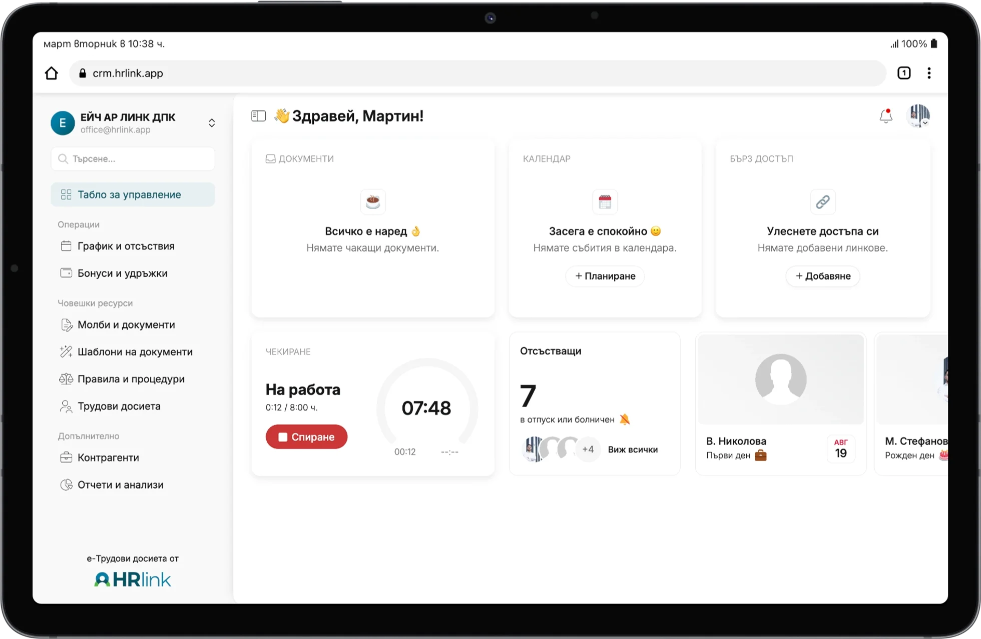Click the Отсъстващи card heading
The image size is (981, 639).
click(551, 351)
